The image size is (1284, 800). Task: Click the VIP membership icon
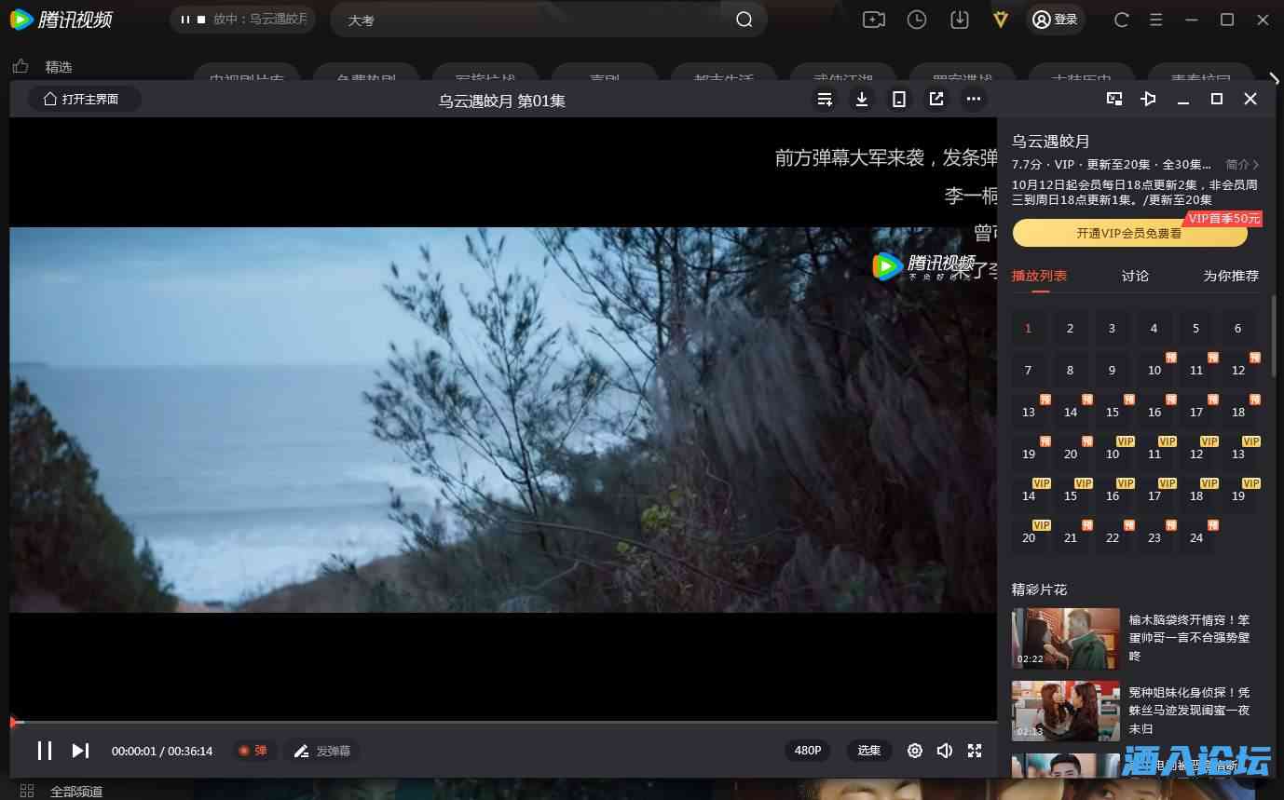[x=1001, y=20]
